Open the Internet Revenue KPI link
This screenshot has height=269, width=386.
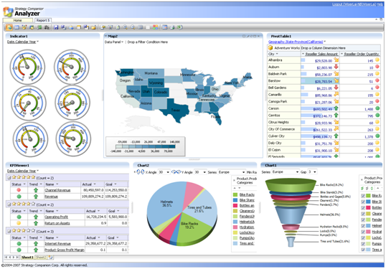tap(57, 244)
